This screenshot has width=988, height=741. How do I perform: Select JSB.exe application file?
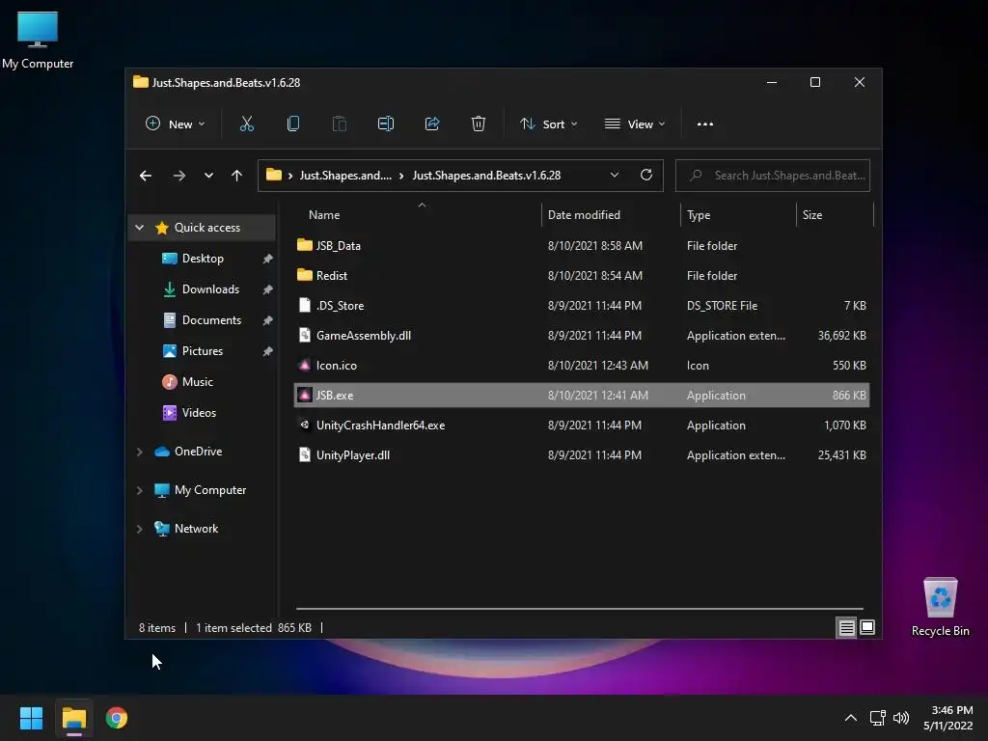pos(582,395)
